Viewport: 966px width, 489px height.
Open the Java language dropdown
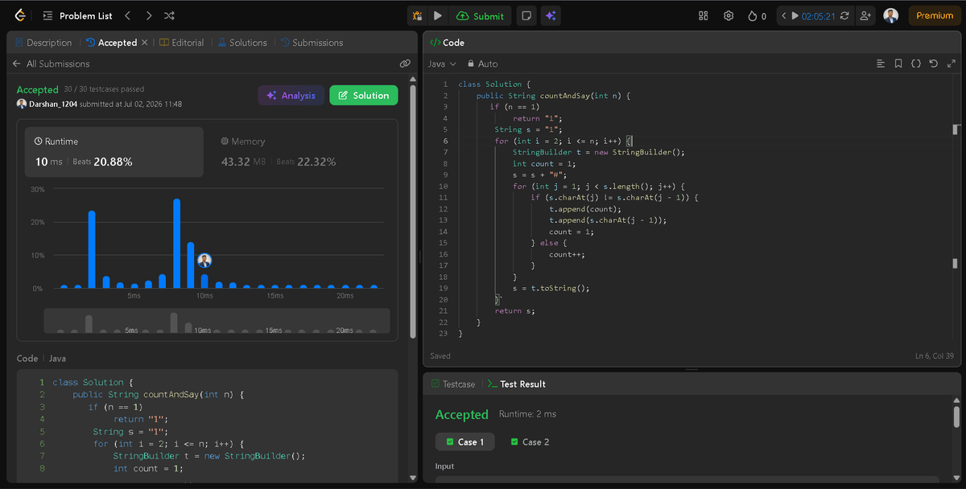click(442, 64)
